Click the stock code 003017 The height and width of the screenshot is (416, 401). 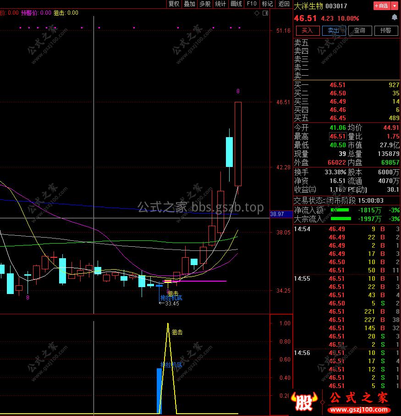(336, 6)
